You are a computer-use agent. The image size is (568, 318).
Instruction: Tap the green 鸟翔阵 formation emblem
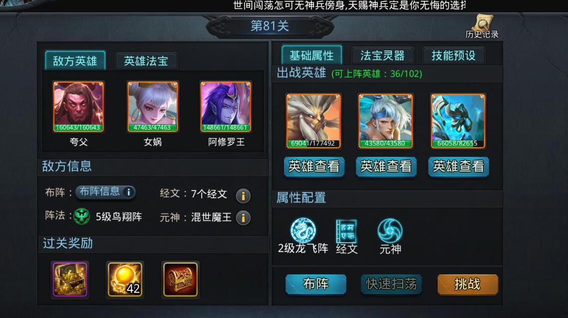[81, 216]
